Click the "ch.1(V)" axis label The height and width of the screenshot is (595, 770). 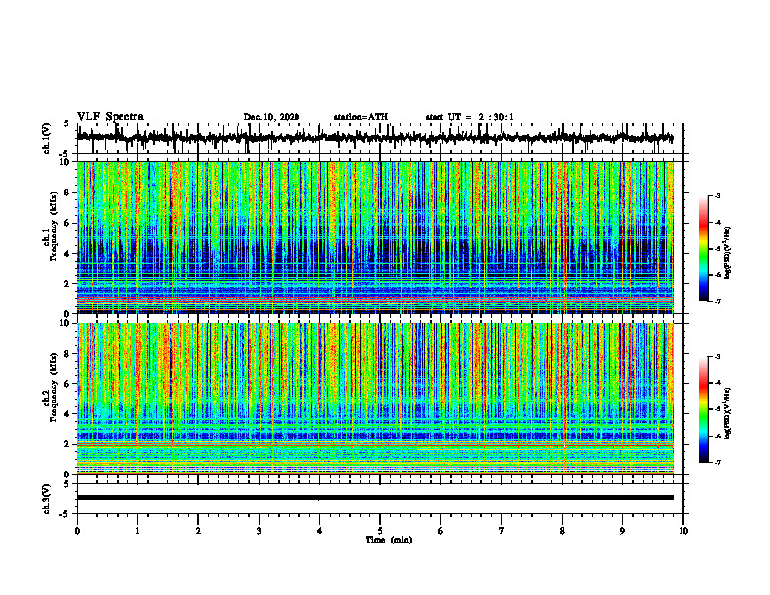[x=47, y=138]
